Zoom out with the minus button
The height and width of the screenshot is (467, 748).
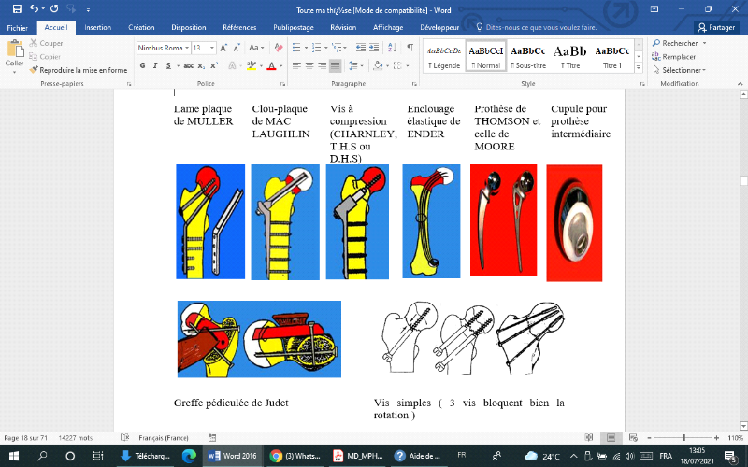(x=649, y=437)
